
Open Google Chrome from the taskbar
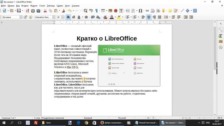pos(86,123)
